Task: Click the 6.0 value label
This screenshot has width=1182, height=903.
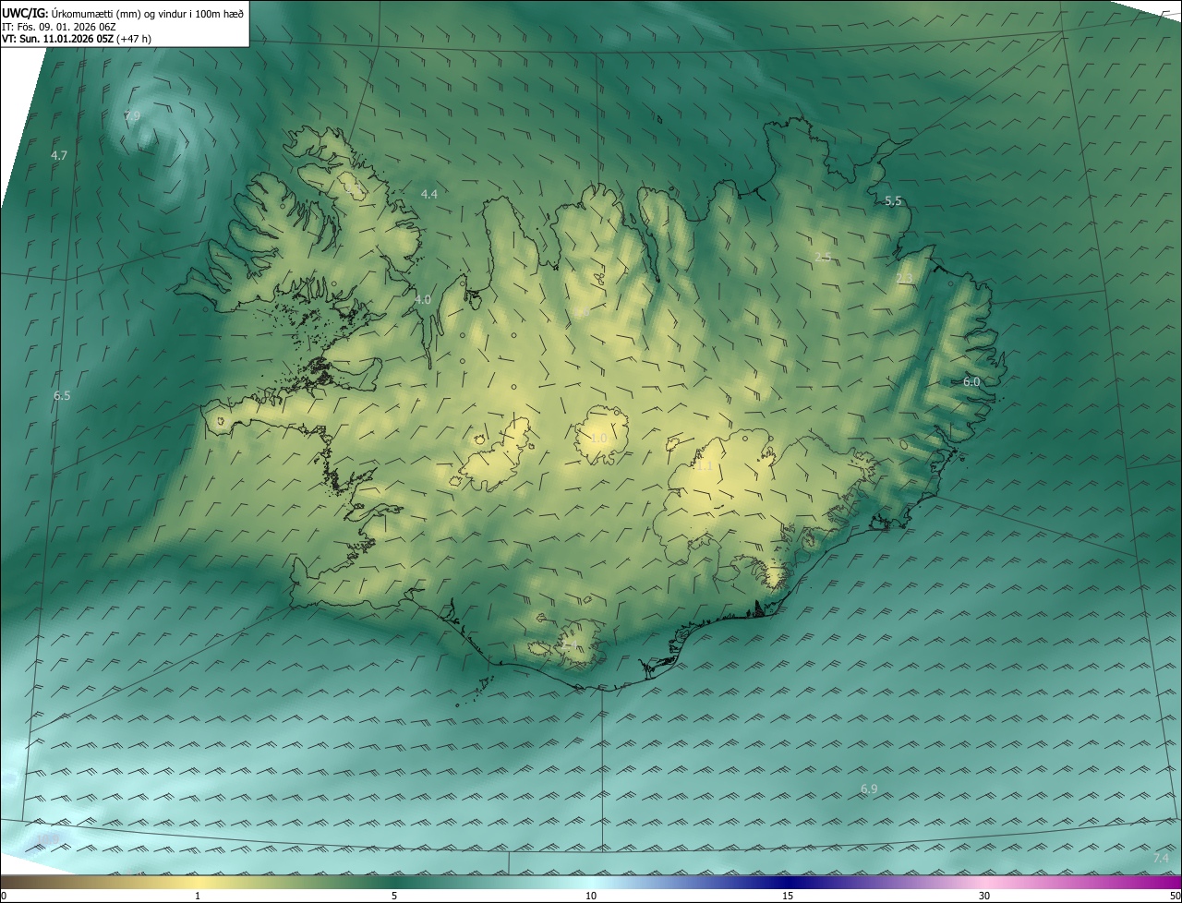Action: point(971,381)
